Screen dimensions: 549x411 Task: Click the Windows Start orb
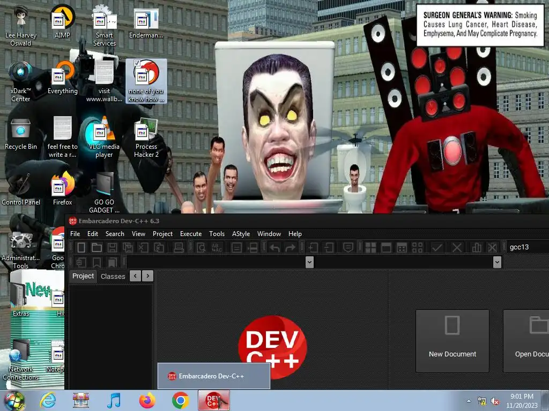pyautogui.click(x=14, y=401)
